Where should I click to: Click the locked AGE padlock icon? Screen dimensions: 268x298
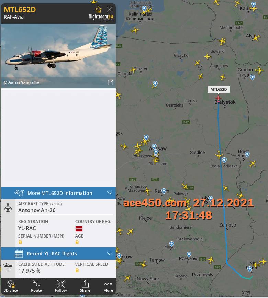(77, 242)
